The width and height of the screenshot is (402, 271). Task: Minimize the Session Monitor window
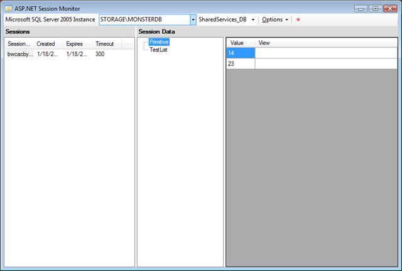[x=361, y=9]
